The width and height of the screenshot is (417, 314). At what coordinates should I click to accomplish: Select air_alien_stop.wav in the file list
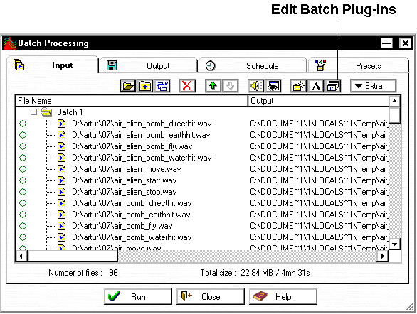click(x=125, y=192)
